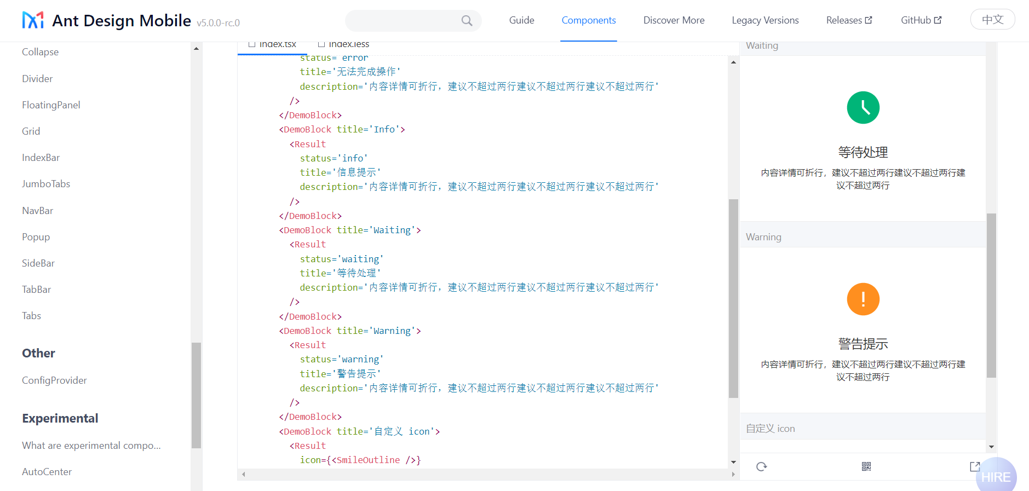Screen dimensions: 1029x491
Task: Click the 等待处理 result title
Action: 863,152
